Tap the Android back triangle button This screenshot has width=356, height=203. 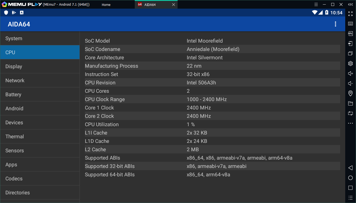point(350,168)
